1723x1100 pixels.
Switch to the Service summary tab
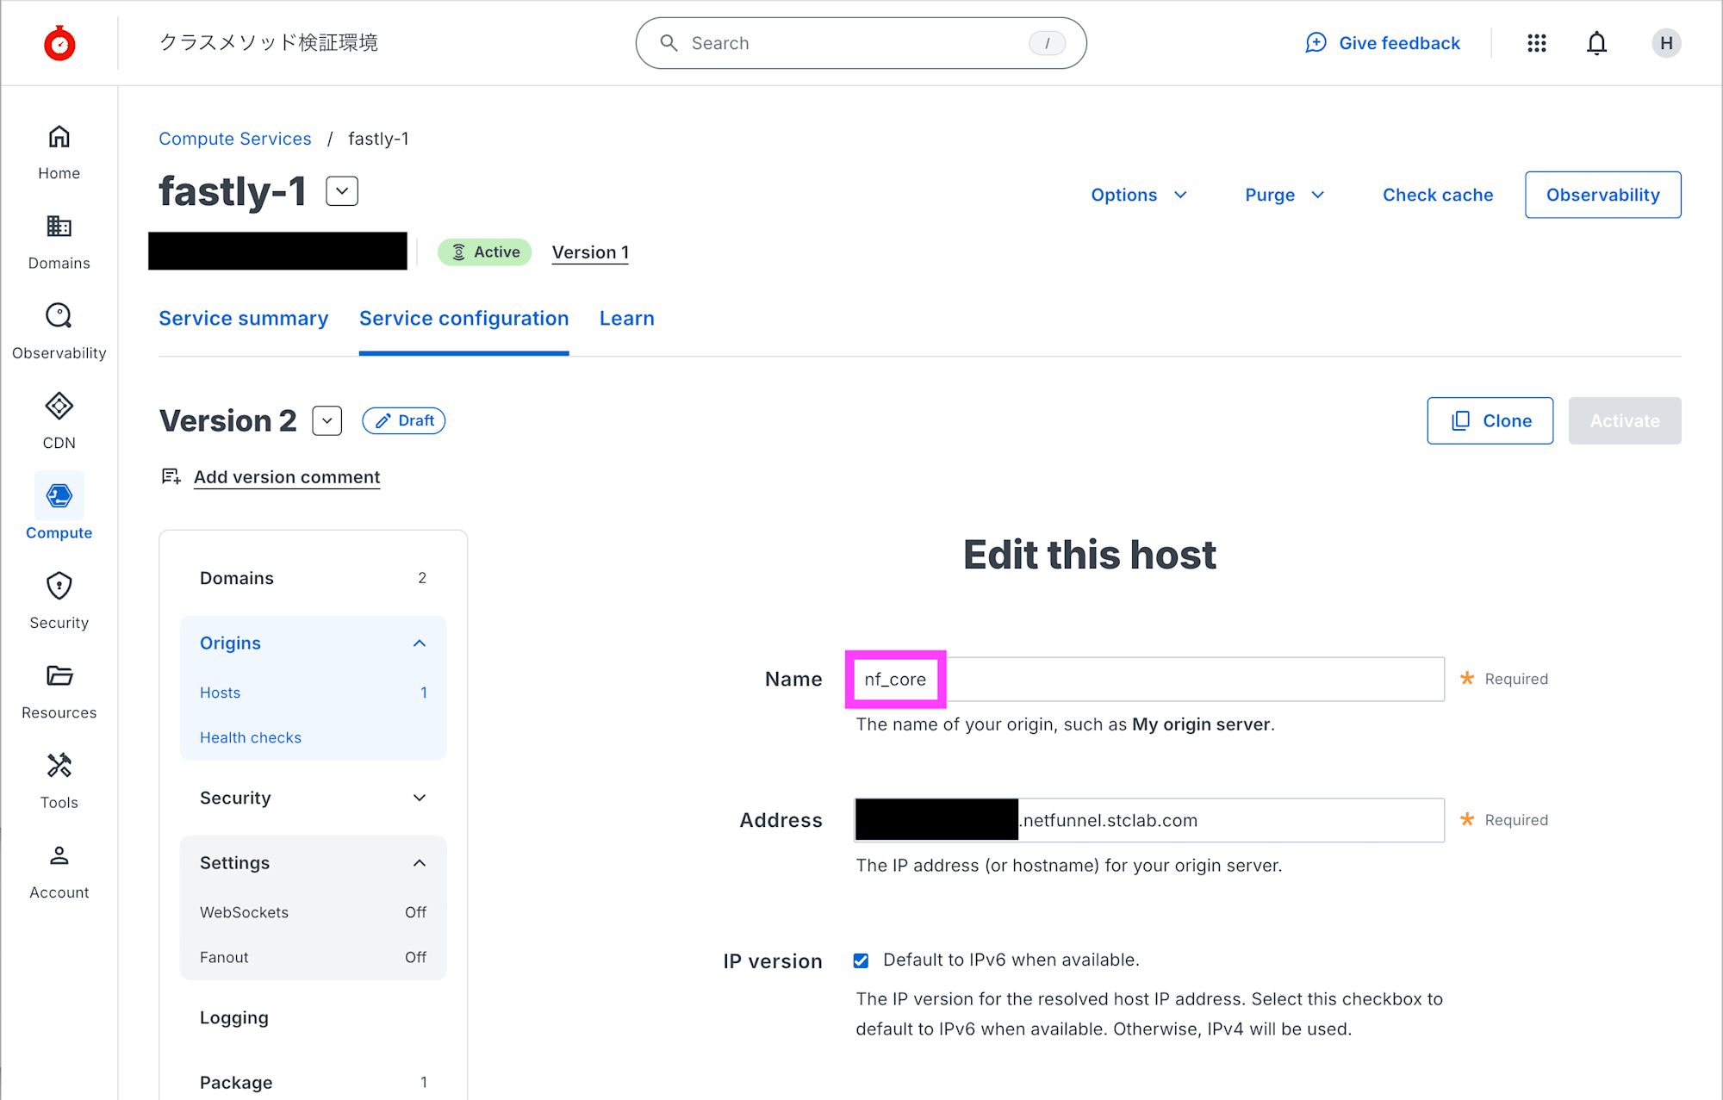point(243,319)
